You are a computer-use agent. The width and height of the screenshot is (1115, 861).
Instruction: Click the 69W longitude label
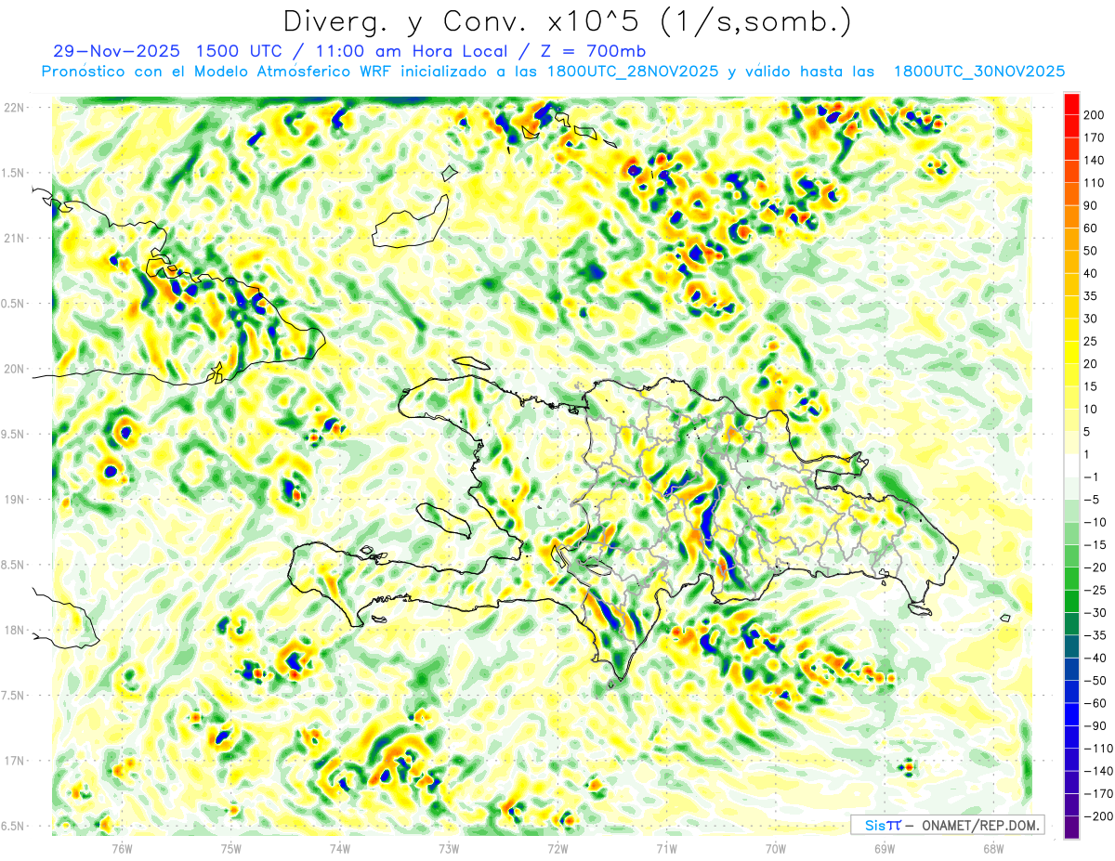pyautogui.click(x=885, y=848)
